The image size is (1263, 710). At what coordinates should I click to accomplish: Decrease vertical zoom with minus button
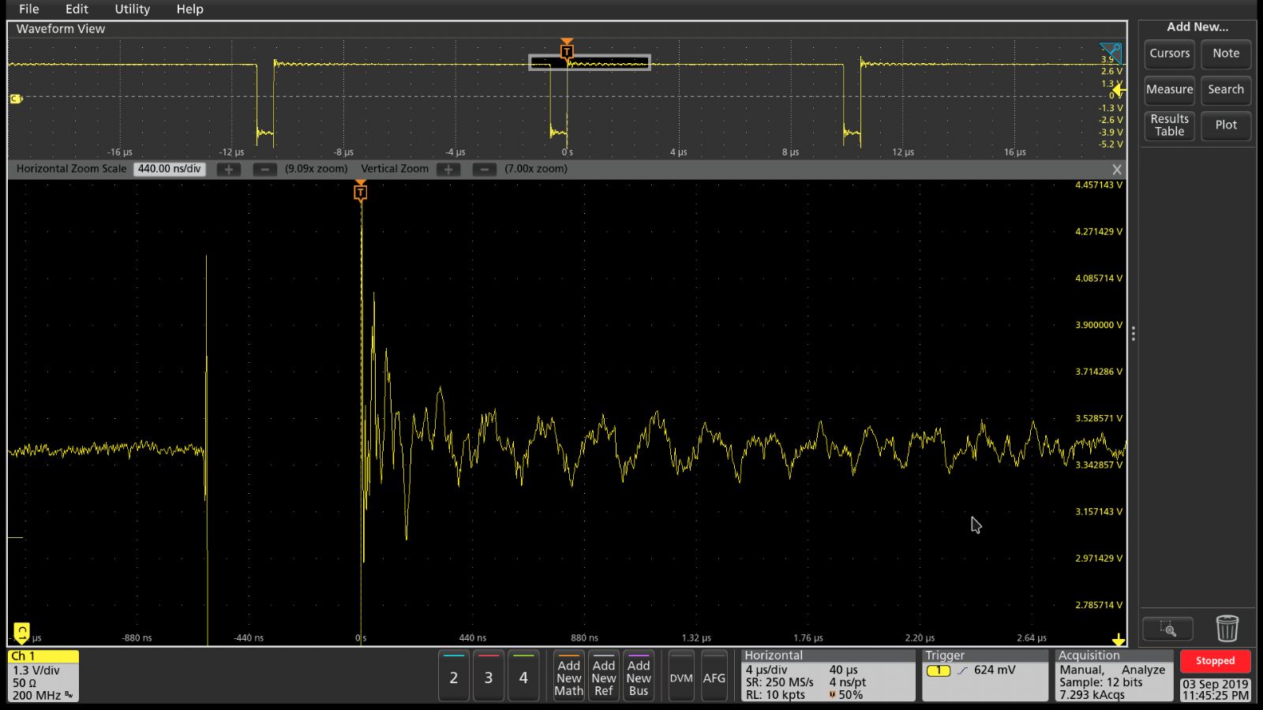(x=485, y=170)
